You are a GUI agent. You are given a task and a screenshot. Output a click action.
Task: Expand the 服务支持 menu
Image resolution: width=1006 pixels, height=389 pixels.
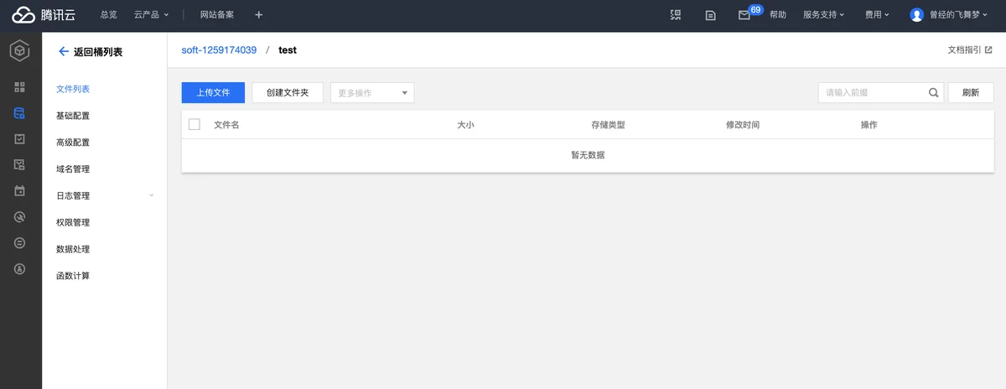point(823,15)
